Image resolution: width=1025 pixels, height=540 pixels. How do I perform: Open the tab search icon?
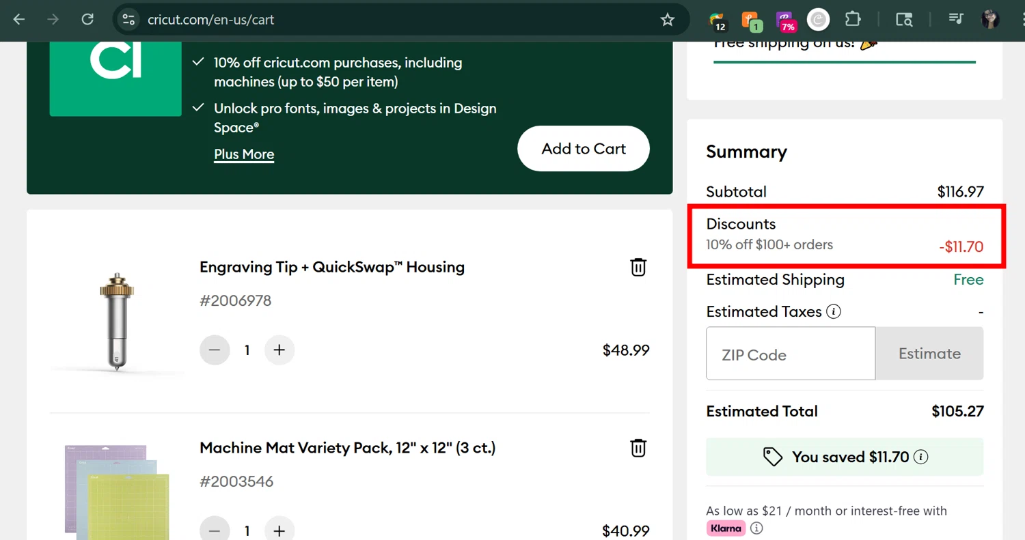(904, 19)
